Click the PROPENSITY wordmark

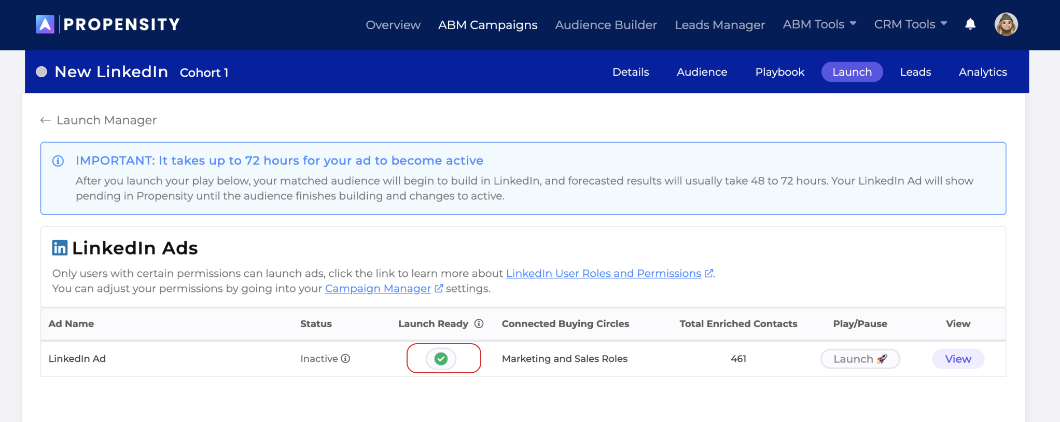point(122,24)
